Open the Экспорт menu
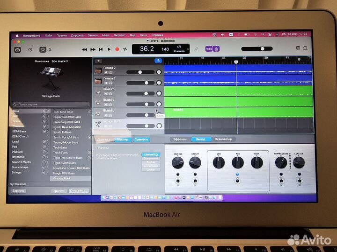The image size is (337, 252). 119,35
